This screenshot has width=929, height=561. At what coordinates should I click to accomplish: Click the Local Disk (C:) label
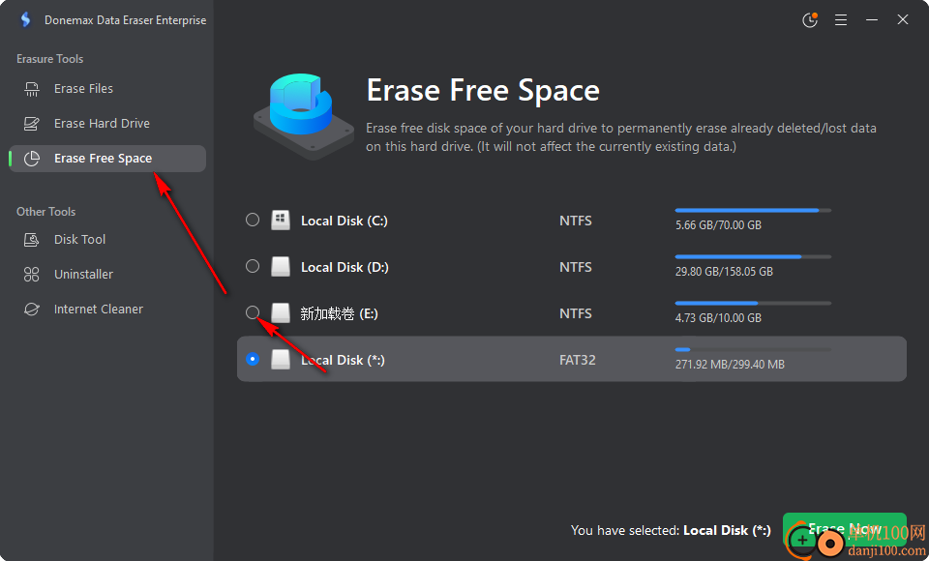(x=345, y=221)
